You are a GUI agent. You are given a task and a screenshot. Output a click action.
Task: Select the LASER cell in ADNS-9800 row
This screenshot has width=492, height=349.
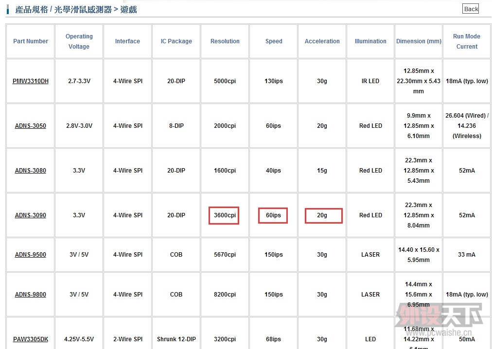[x=370, y=295]
